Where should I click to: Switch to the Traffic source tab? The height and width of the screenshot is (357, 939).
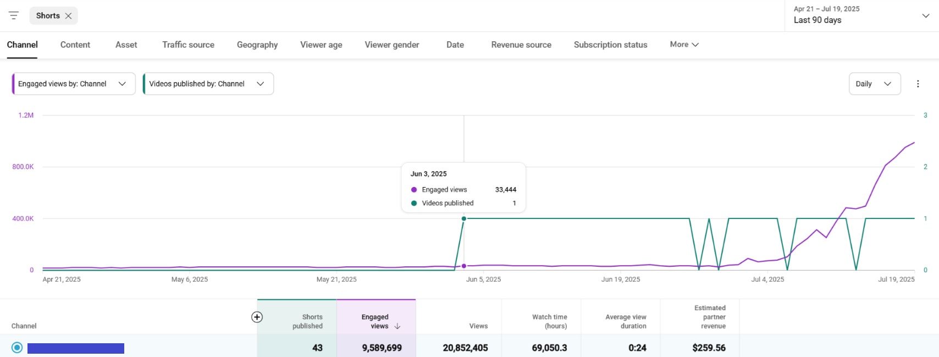pyautogui.click(x=188, y=45)
